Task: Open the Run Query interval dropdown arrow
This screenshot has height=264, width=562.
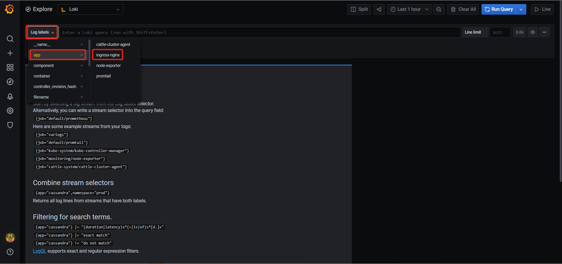Action: point(521,9)
